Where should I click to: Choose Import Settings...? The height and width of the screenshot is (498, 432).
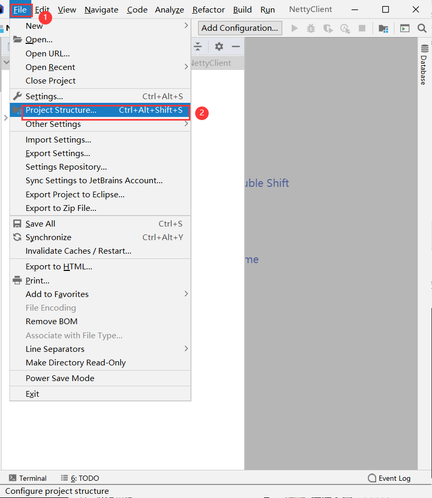click(x=100, y=140)
